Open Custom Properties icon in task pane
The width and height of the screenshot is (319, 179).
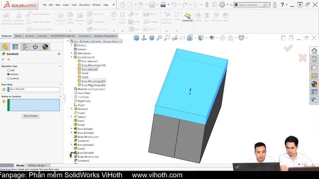314,92
